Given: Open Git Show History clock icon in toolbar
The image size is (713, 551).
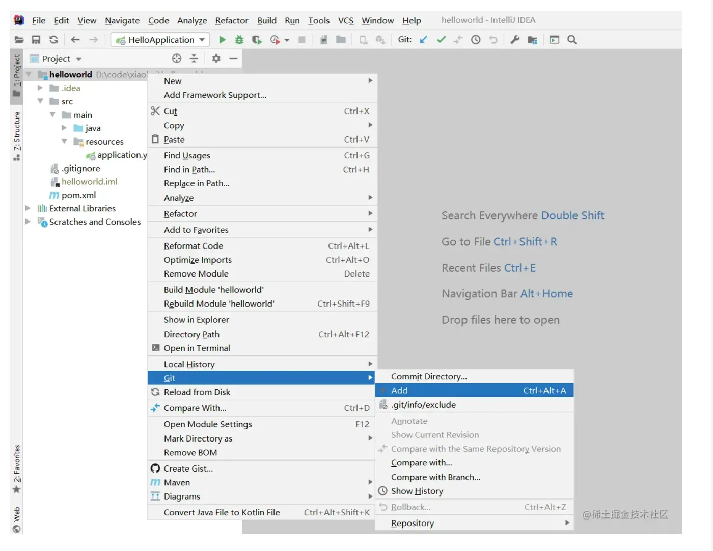Looking at the screenshot, I should click(x=476, y=40).
